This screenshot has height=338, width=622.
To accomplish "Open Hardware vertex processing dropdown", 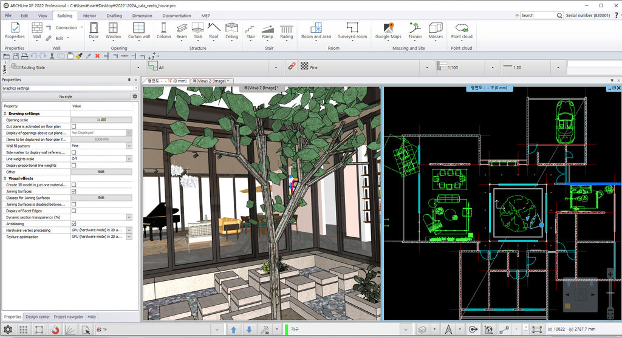I will (x=129, y=230).
